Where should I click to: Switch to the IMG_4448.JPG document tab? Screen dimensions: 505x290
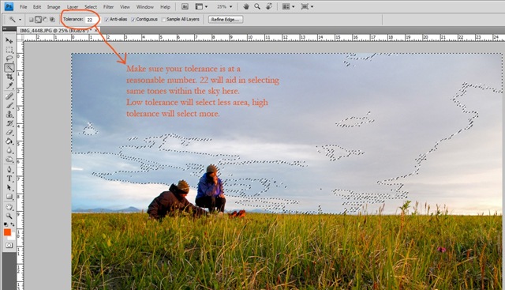pos(56,30)
